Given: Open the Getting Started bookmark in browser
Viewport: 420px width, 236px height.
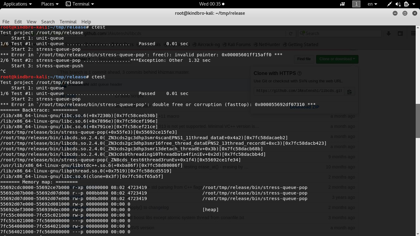Looking at the screenshot, I should [x=300, y=45].
